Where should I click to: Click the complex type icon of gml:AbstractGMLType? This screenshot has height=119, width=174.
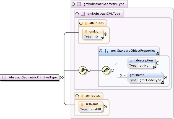(x=83, y=14)
